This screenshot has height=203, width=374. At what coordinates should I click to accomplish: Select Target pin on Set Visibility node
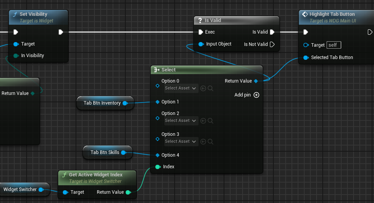[x=16, y=44]
